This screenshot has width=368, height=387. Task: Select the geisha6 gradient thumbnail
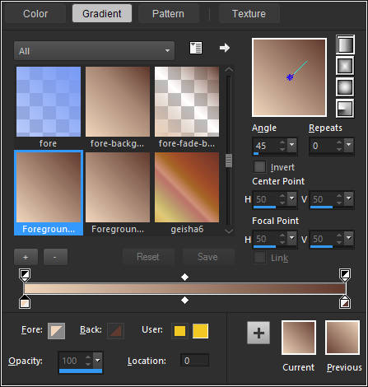[187, 193]
